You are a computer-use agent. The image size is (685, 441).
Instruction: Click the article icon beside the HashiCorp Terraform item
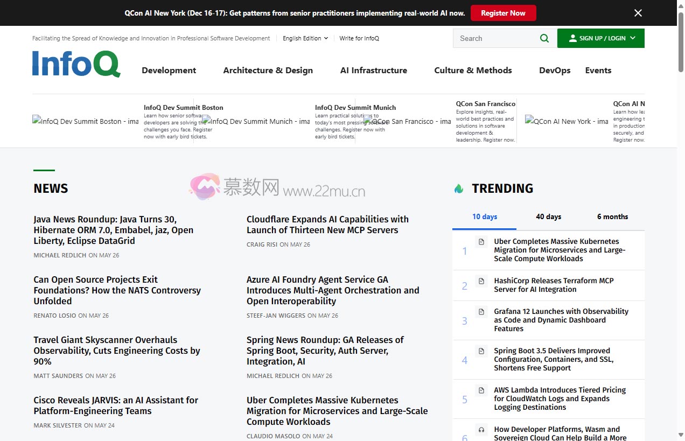pos(481,281)
